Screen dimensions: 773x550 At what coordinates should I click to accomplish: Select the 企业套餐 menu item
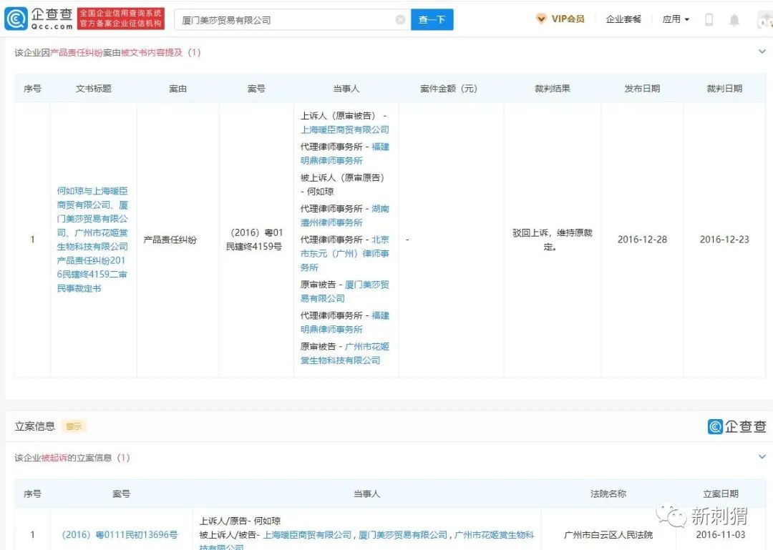(x=623, y=19)
